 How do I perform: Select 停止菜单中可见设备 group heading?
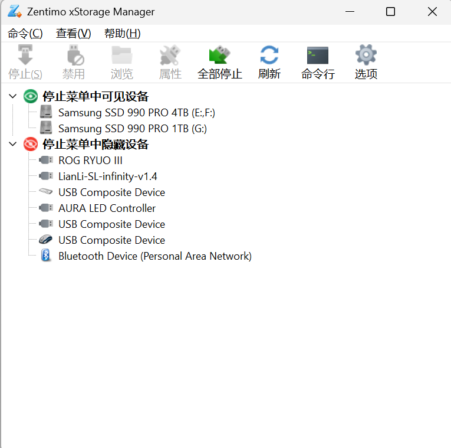coord(96,96)
